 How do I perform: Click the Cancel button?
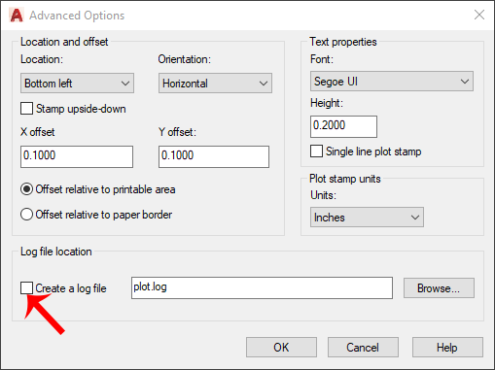pos(363,348)
